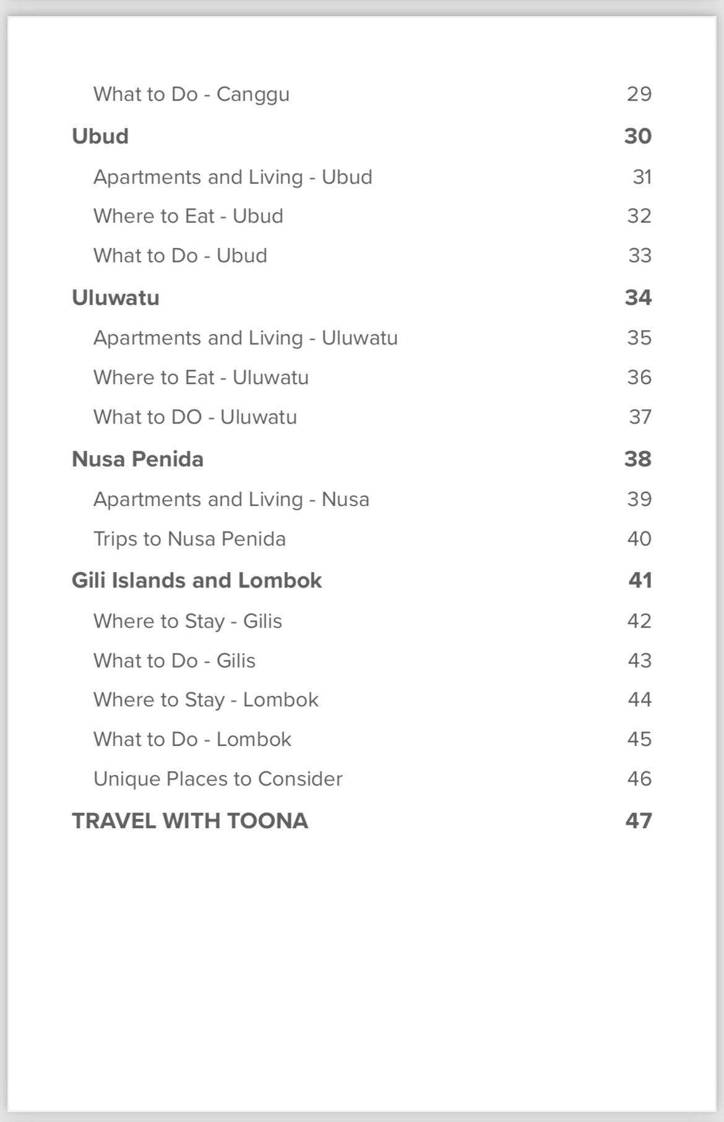Jump to Where to Stay - Gilis
724x1122 pixels.
(x=187, y=621)
